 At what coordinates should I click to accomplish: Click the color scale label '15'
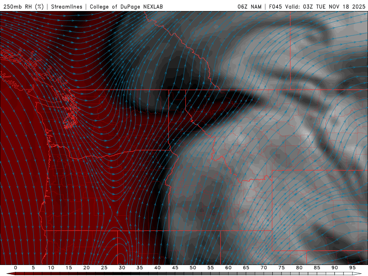[69, 268]
